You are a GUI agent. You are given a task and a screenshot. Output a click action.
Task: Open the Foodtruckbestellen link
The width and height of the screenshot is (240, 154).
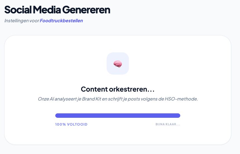pos(61,21)
